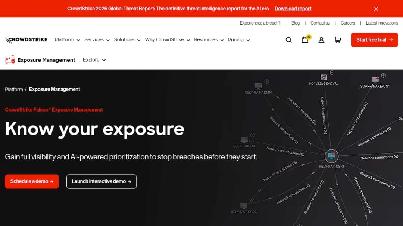Viewport: 403px width, 226px height.
Task: Click the SOAR-SNAKE-UN1 node label
Action: pos(375,86)
